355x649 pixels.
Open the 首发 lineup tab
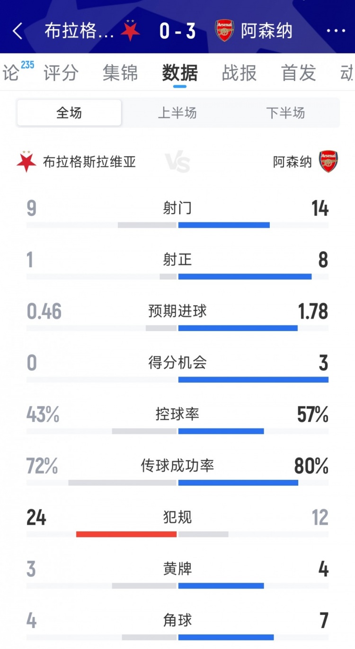pos(298,73)
